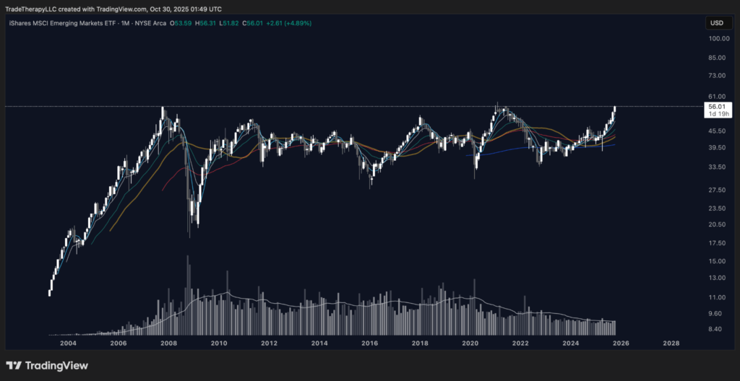Click the 8.40 price scale label
The image size is (740, 381).
coord(716,329)
